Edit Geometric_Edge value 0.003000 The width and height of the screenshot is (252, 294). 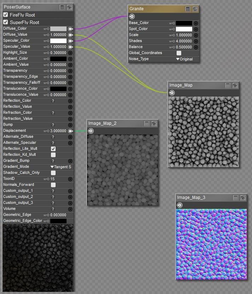(x=58, y=215)
